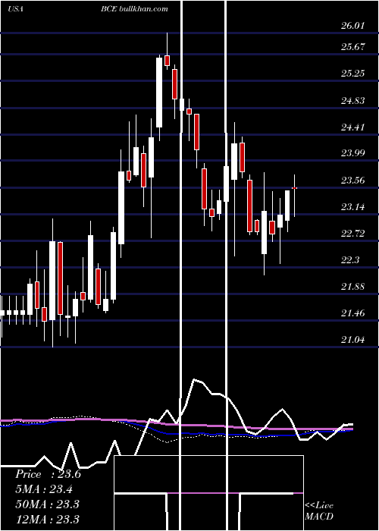Click the 25.67 price axis label
The height and width of the screenshot is (531, 379).
coord(353,46)
